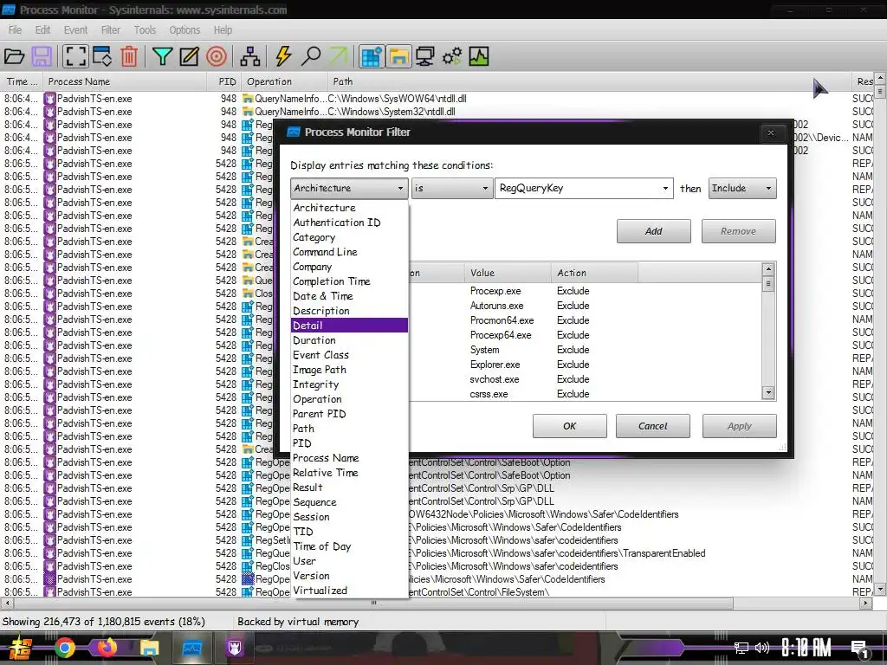Click the Save toolbar icon
Screen dimensions: 887x665
tap(42, 56)
